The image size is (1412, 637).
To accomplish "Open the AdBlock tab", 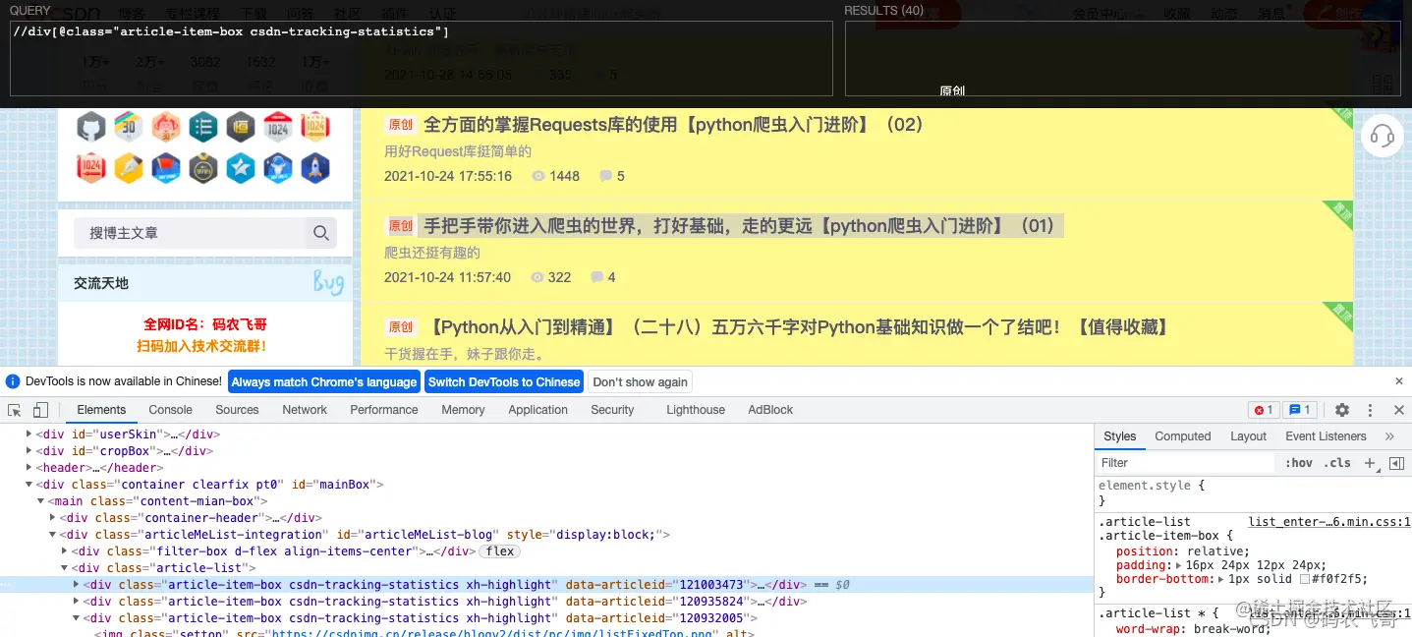I will [770, 410].
